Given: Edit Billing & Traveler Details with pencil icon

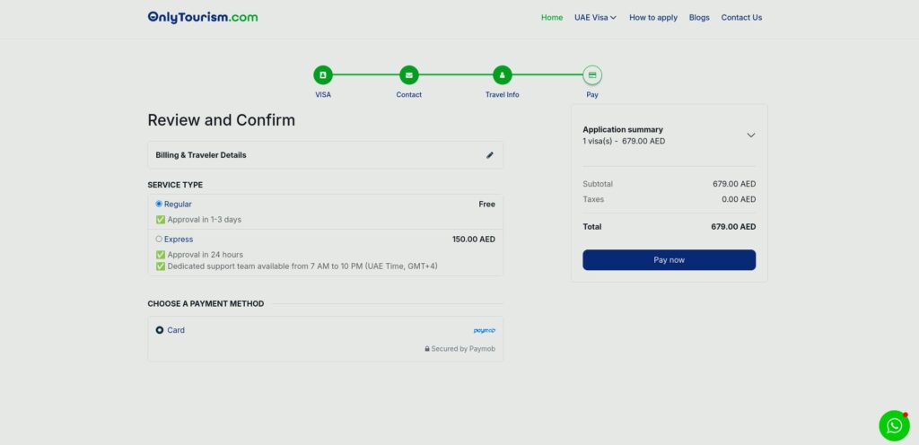Looking at the screenshot, I should (x=490, y=155).
